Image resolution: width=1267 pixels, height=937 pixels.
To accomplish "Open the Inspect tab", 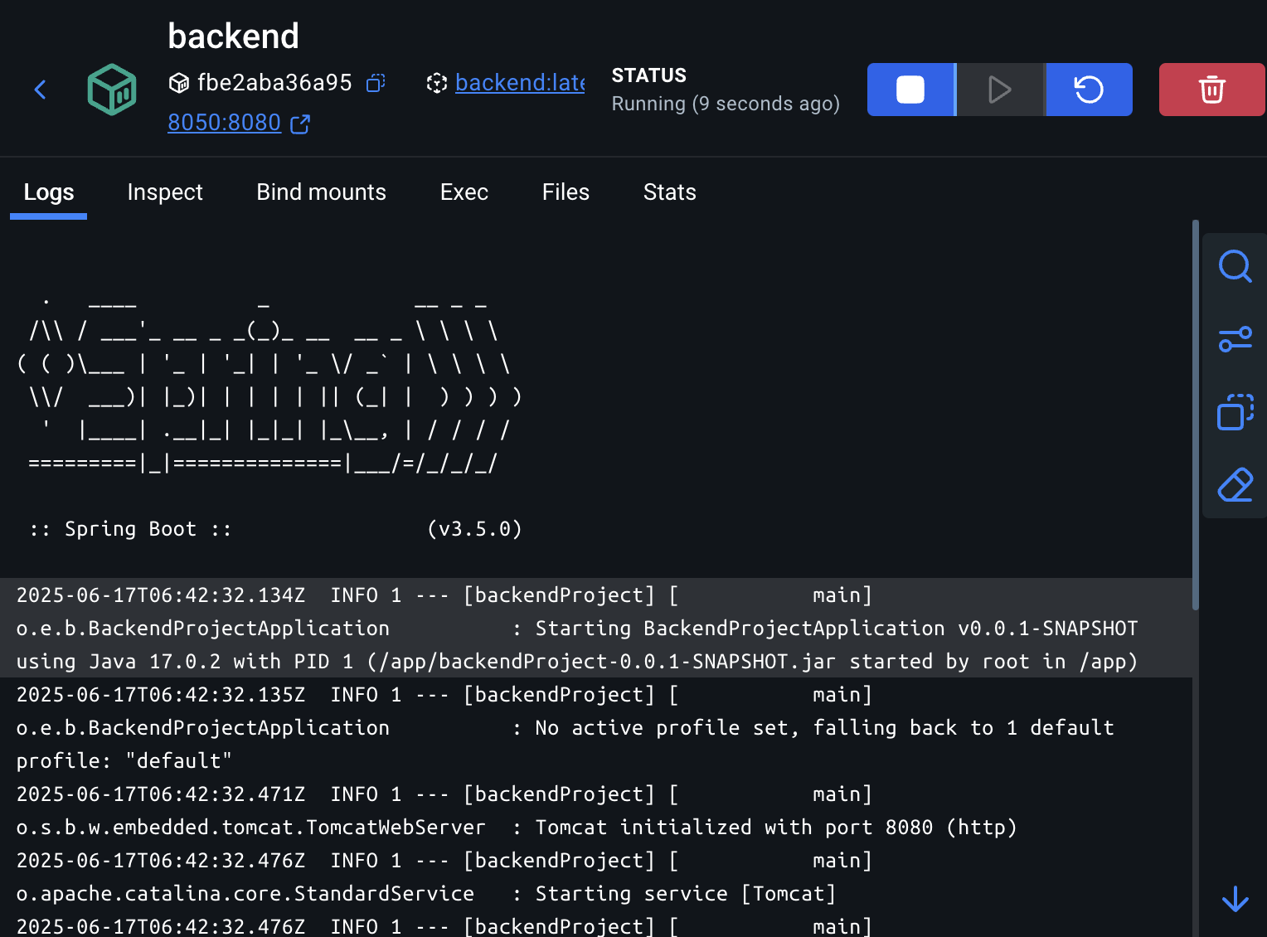I will 165,192.
